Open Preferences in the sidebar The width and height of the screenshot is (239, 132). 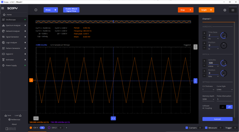(x=14, y=120)
